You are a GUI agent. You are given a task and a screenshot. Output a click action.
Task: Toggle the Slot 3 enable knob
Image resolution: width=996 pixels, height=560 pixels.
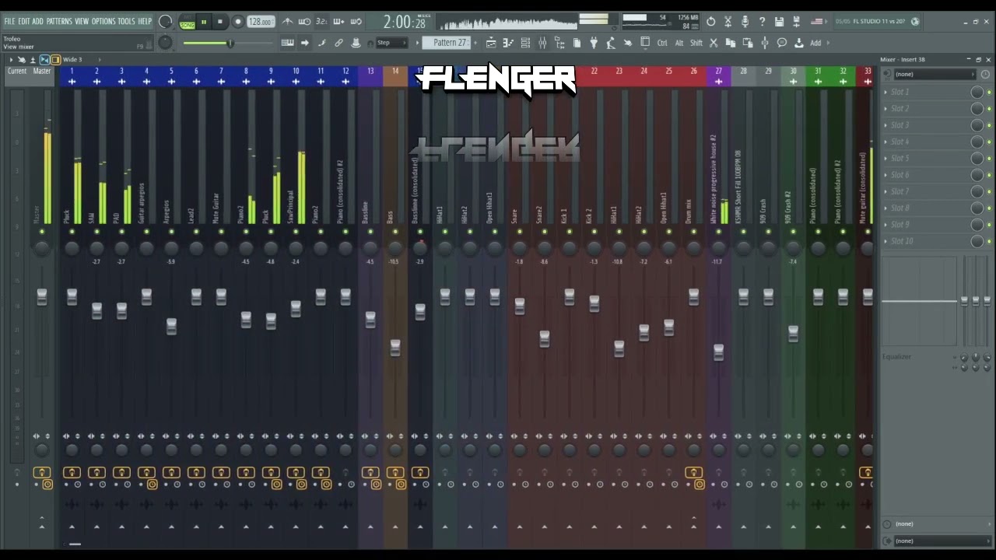point(977,125)
